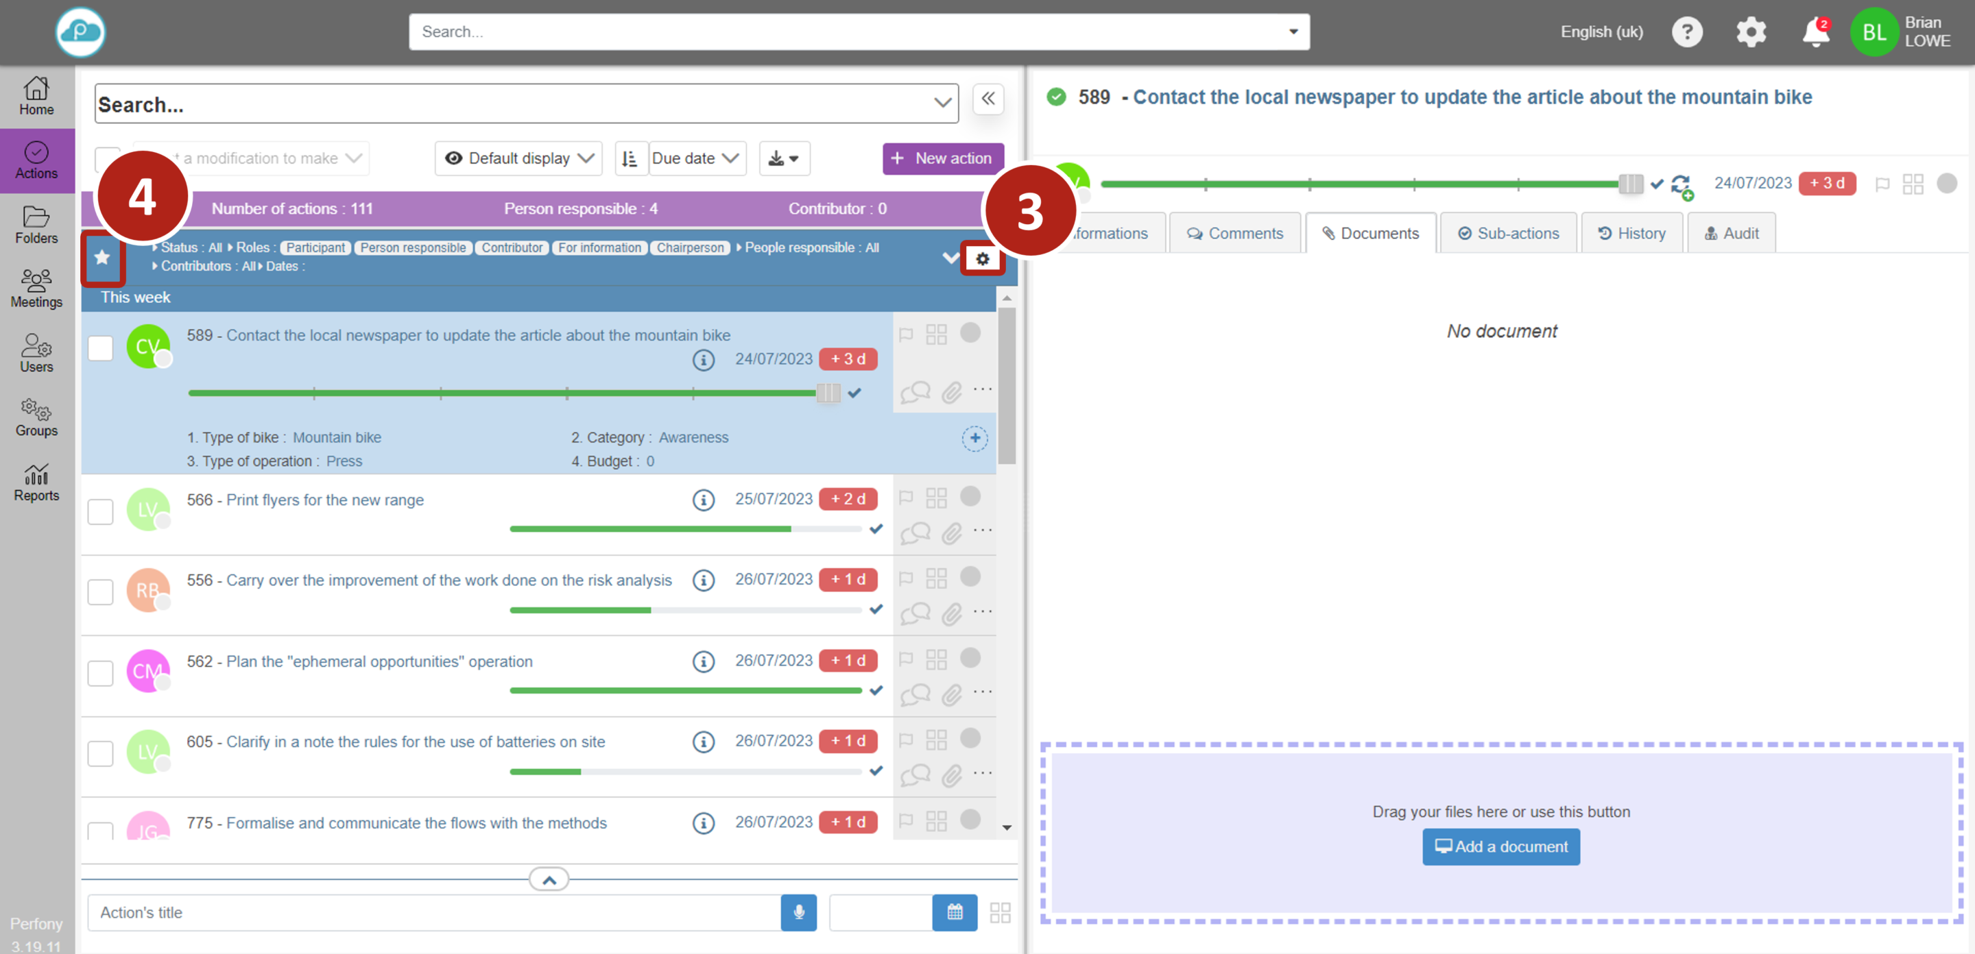Open the History tab

[x=1631, y=233]
